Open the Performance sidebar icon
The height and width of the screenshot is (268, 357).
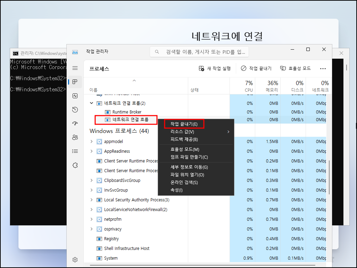75,96
